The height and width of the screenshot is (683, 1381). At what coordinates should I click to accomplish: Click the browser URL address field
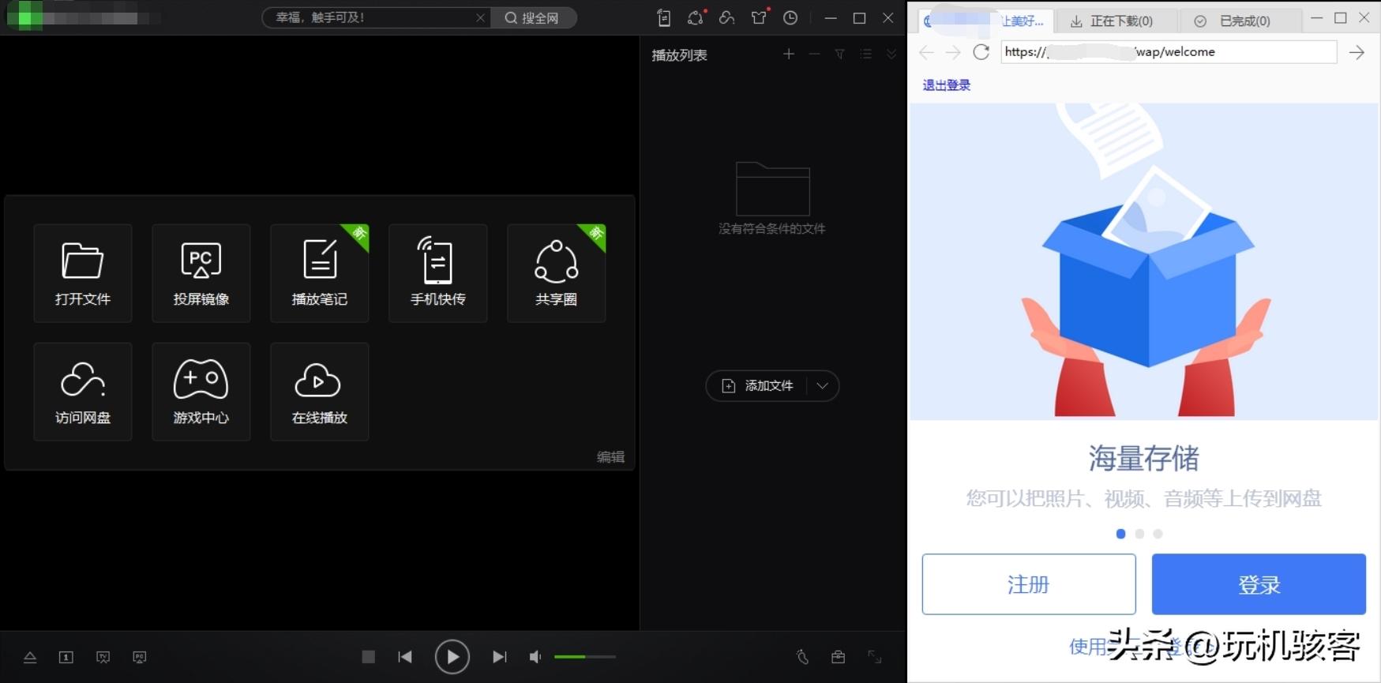(x=1169, y=52)
